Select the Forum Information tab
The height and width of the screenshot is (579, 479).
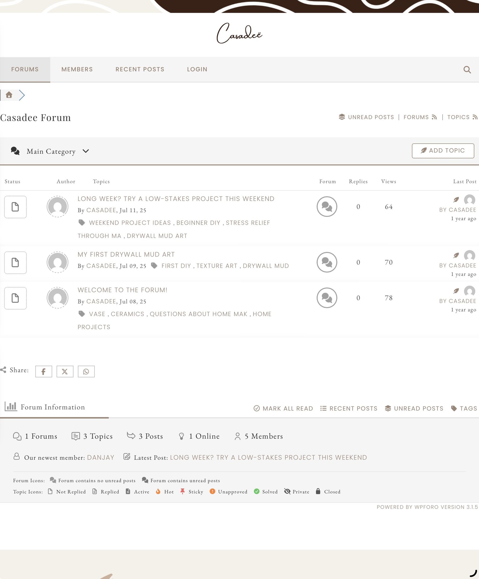click(54, 407)
